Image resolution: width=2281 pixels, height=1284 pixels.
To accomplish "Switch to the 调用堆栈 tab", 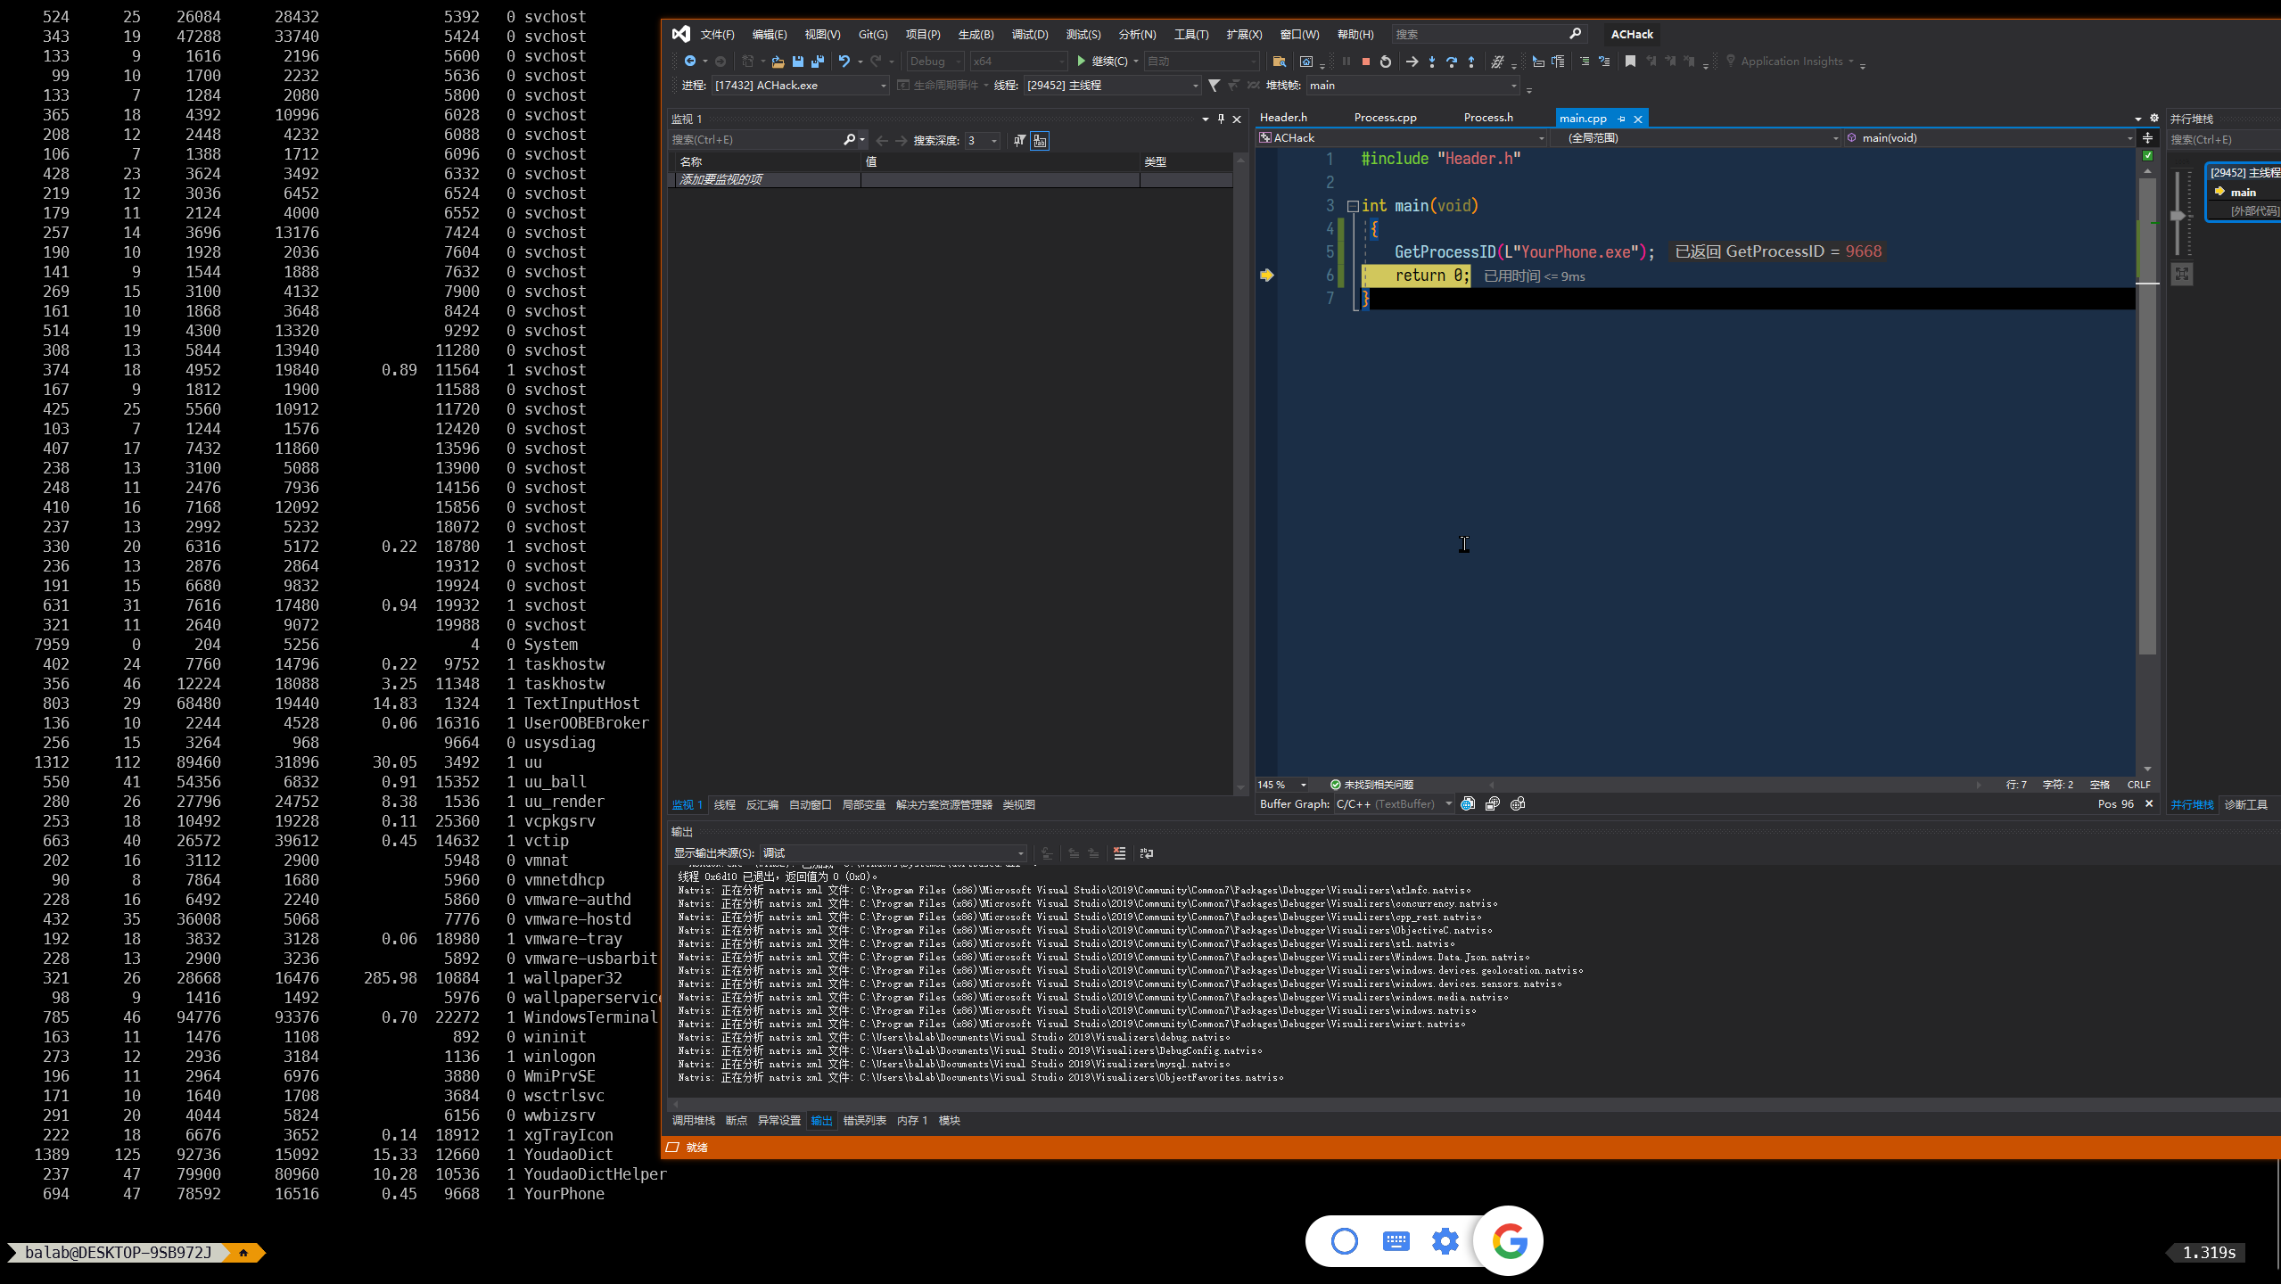I will (693, 1120).
